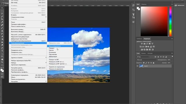Open the Layers panel options menu

click(x=172, y=53)
